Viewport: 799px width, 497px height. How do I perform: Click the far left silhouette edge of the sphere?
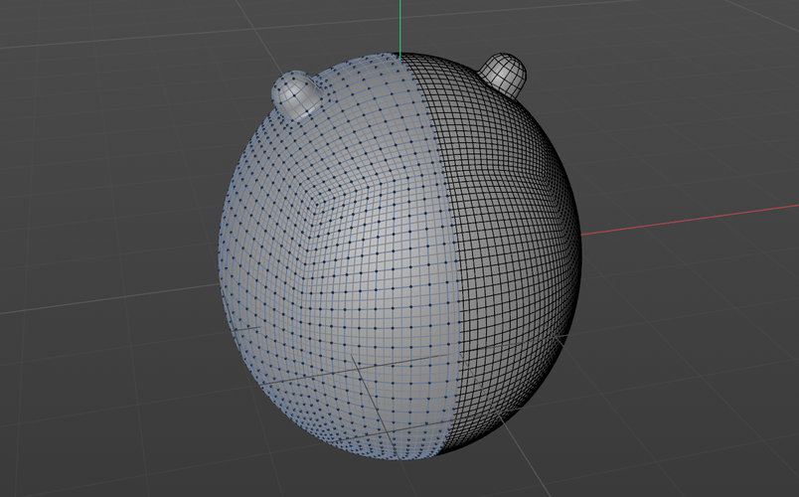(220, 260)
